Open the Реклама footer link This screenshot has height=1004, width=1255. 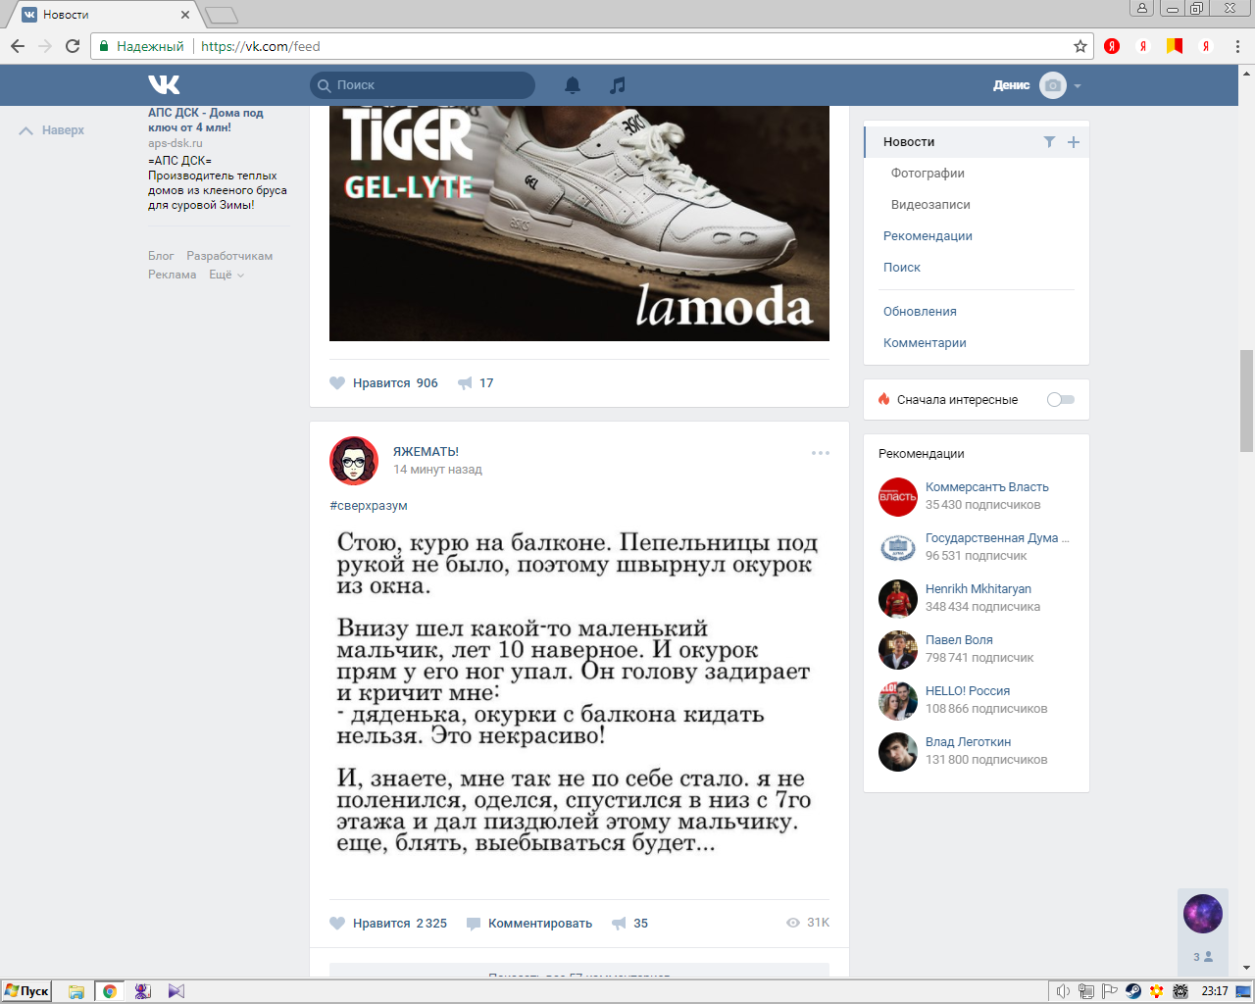173,275
